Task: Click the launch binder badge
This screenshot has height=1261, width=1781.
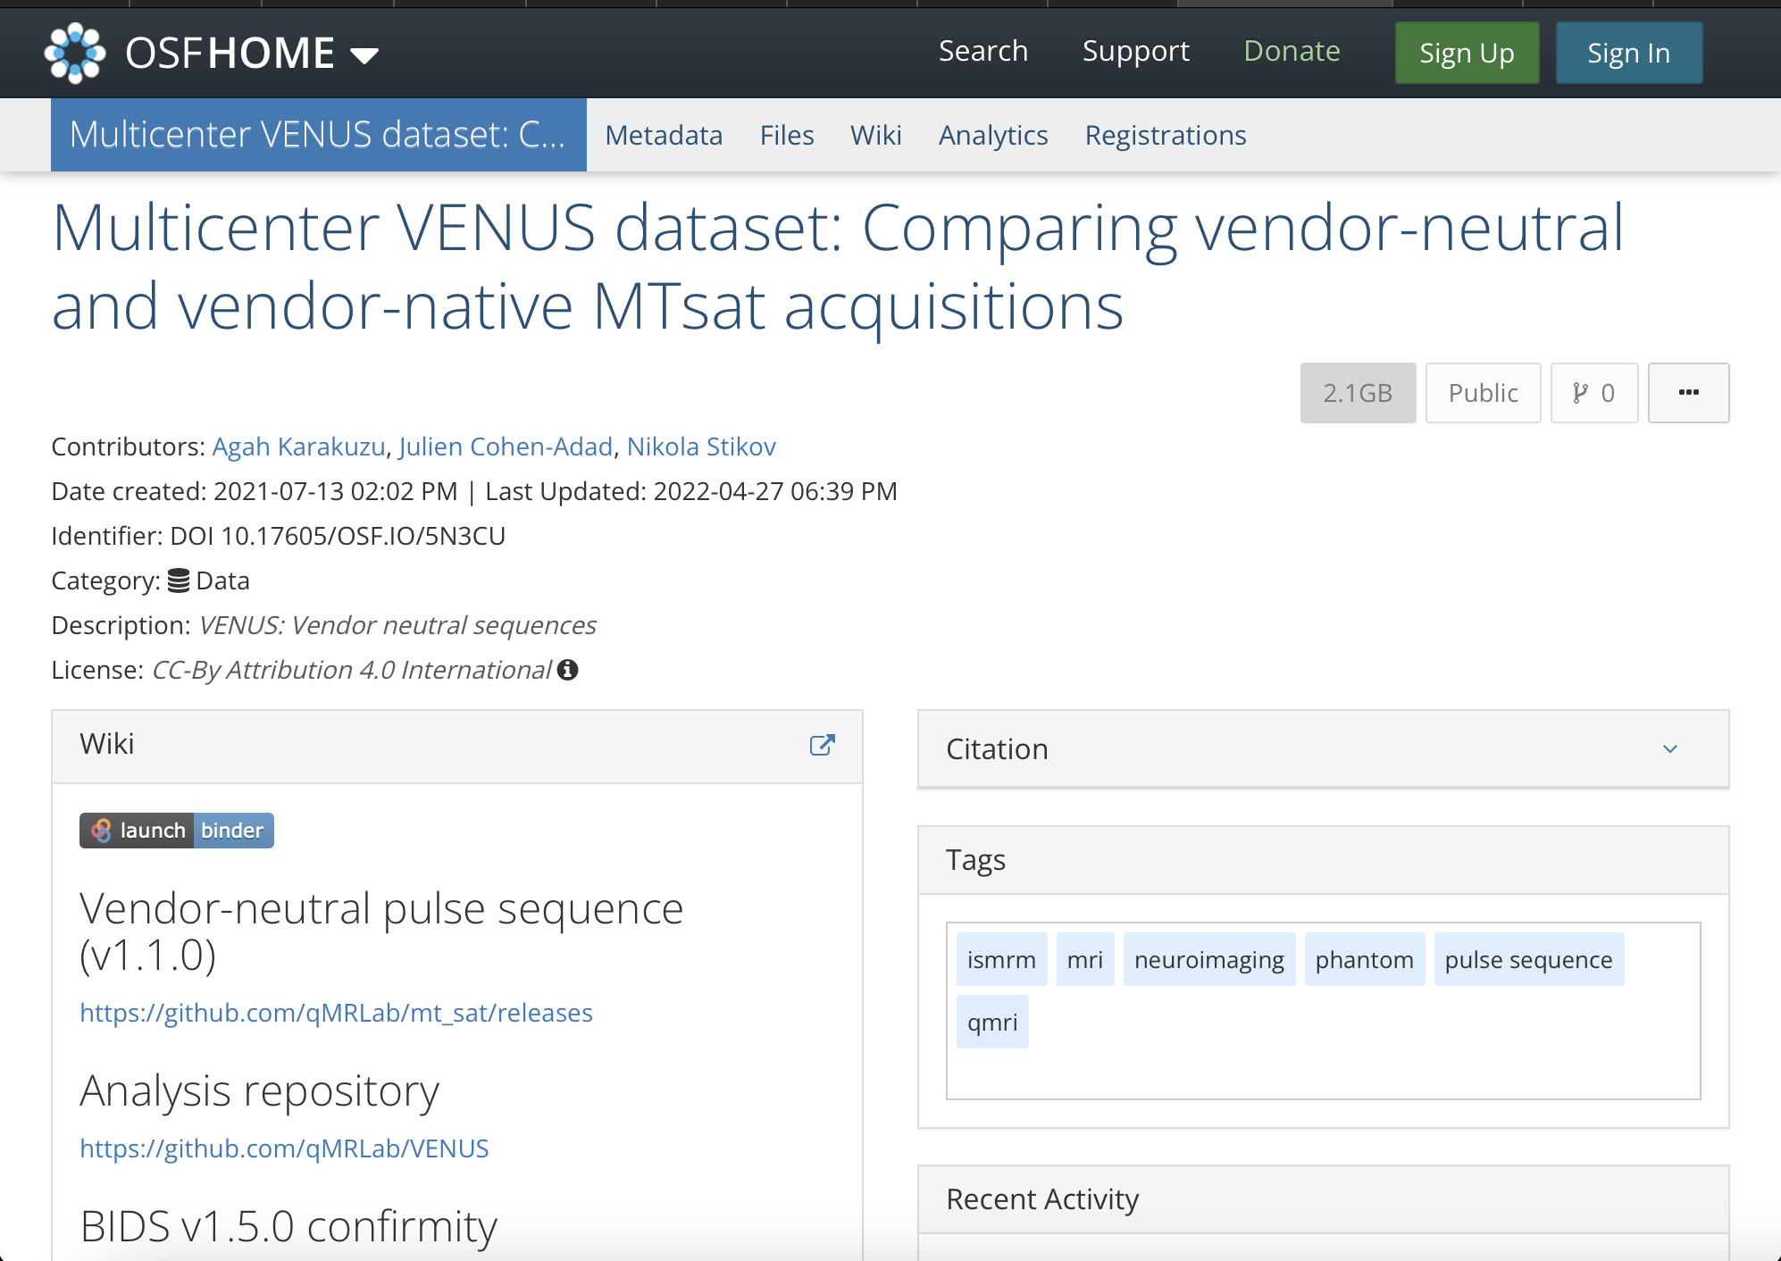Action: (x=177, y=831)
